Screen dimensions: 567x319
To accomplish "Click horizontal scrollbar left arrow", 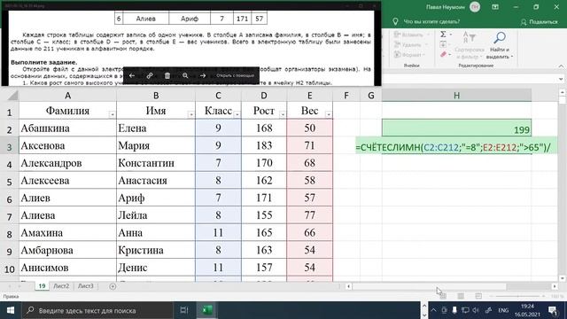I will pos(348,286).
